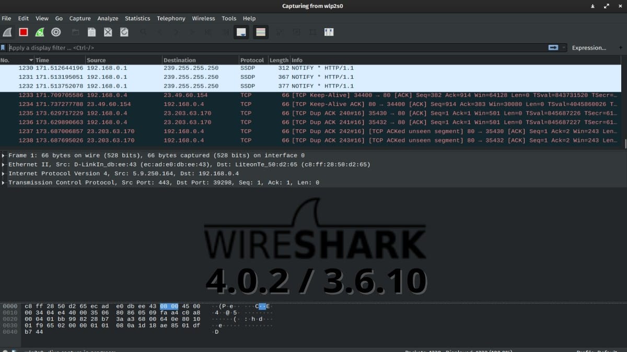Open the Capture menu
Screen dimensions: 627x352
79,18
